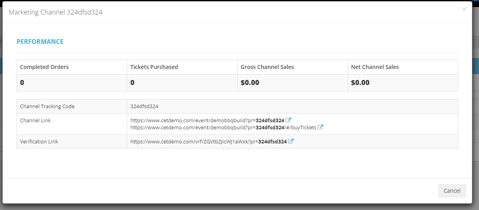Click the channel URL ending in buyTickets
Screen dimensions: 479x210
[223, 127]
